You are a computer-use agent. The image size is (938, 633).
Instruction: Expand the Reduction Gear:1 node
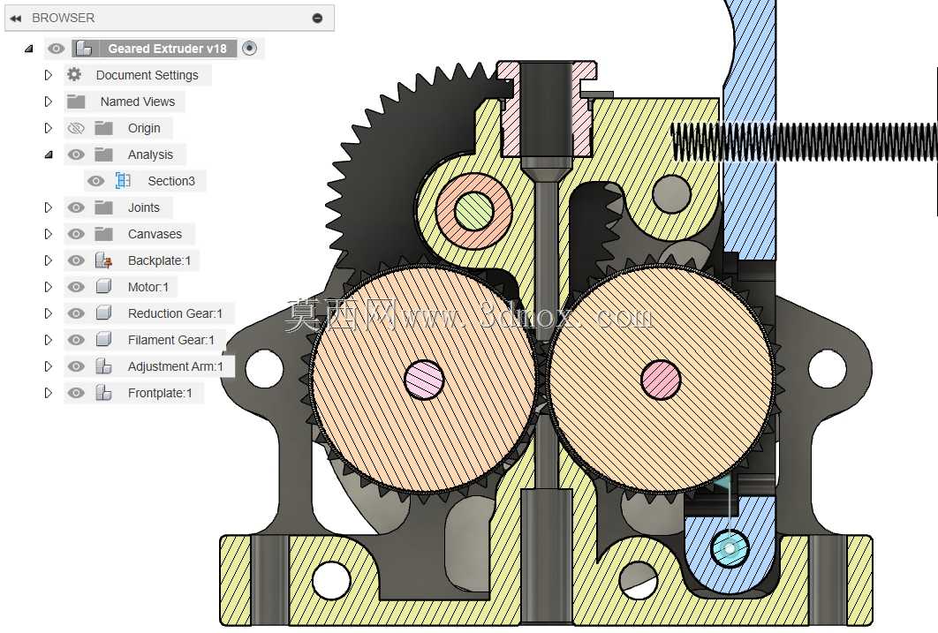click(x=49, y=313)
